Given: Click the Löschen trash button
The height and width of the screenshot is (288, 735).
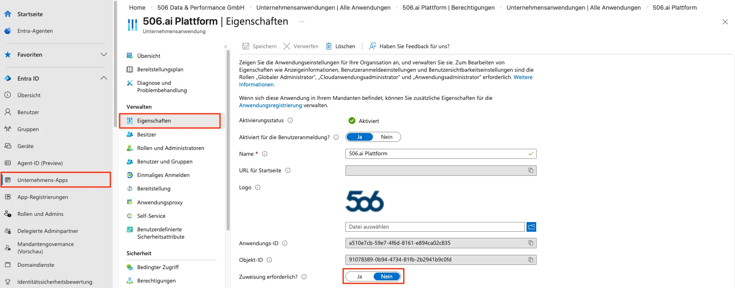Looking at the screenshot, I should tap(340, 46).
